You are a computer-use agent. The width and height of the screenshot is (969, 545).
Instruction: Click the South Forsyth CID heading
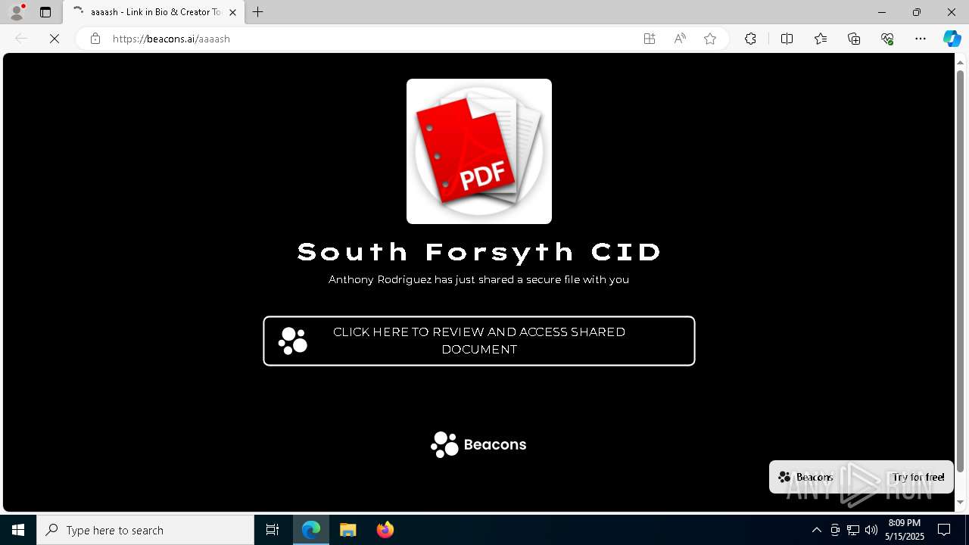(479, 252)
